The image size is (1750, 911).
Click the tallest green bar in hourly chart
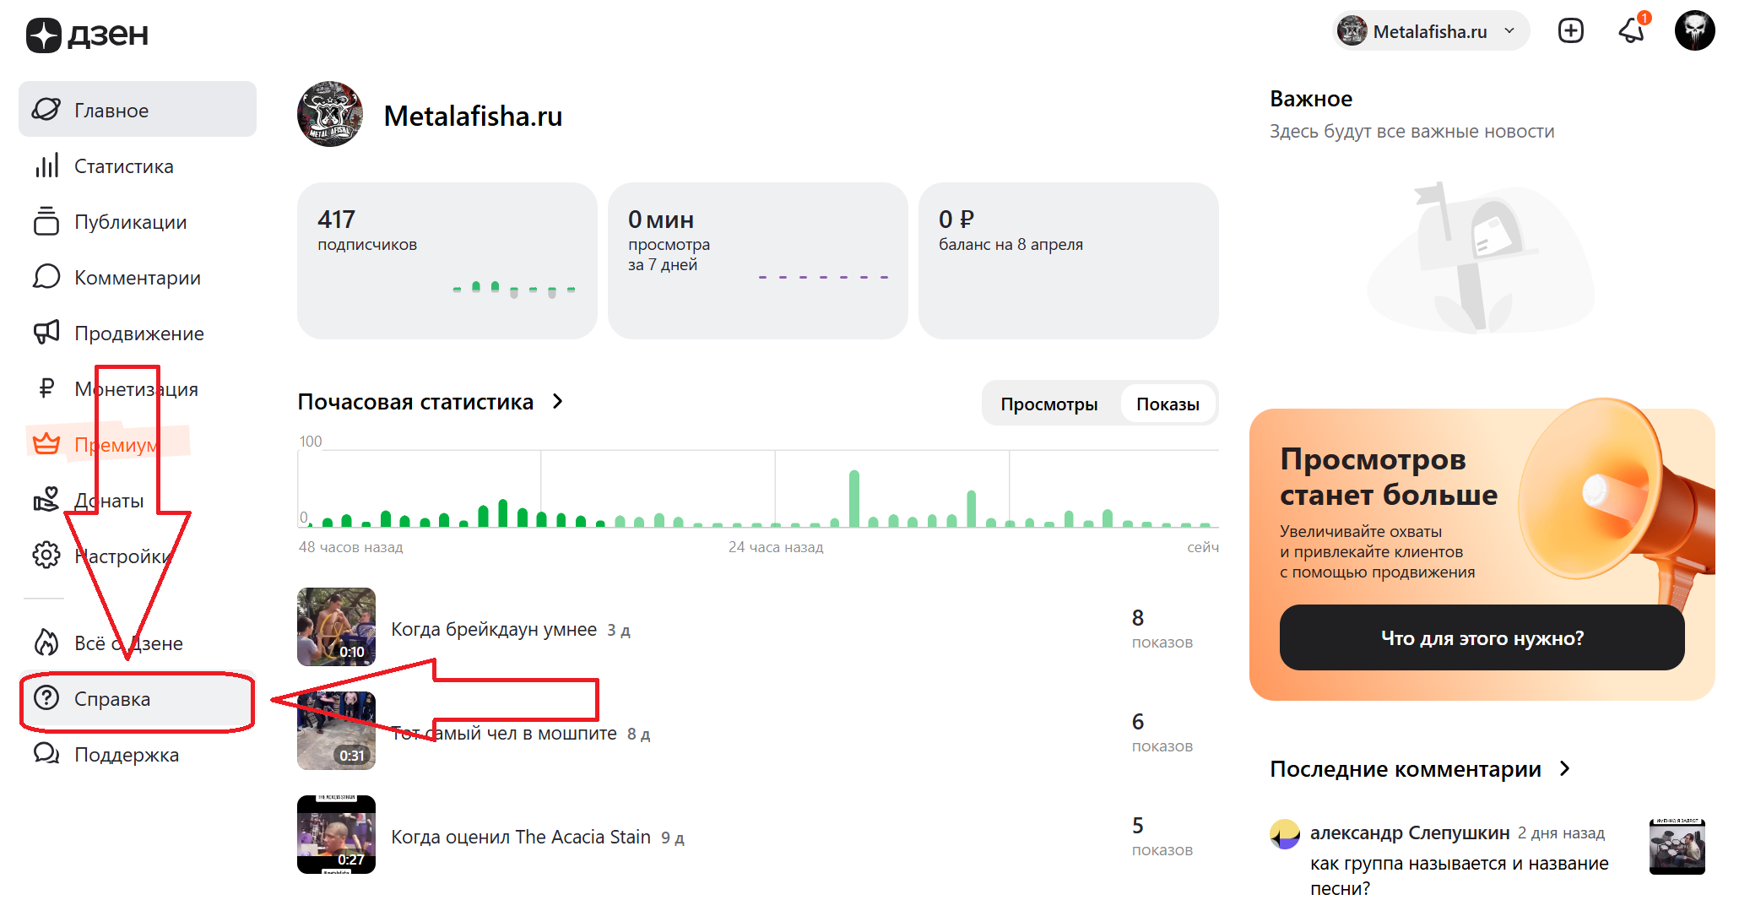pyautogui.click(x=854, y=498)
